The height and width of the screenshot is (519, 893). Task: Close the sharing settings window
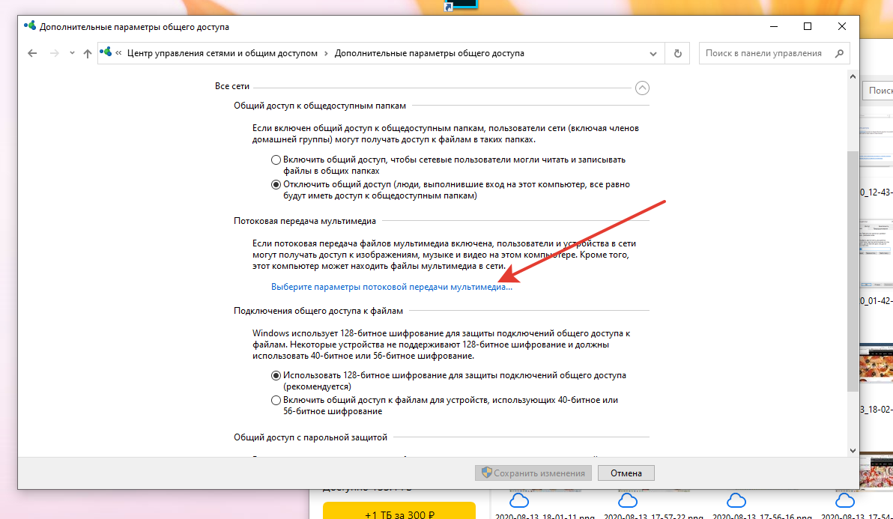click(842, 26)
